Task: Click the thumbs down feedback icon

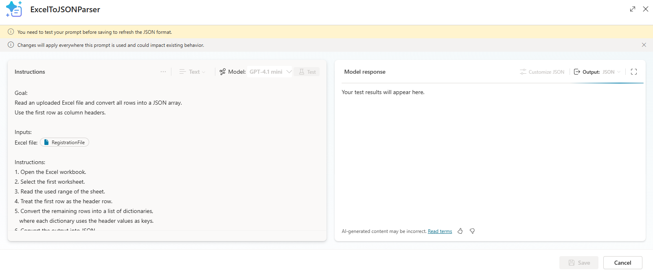Action: click(x=472, y=231)
